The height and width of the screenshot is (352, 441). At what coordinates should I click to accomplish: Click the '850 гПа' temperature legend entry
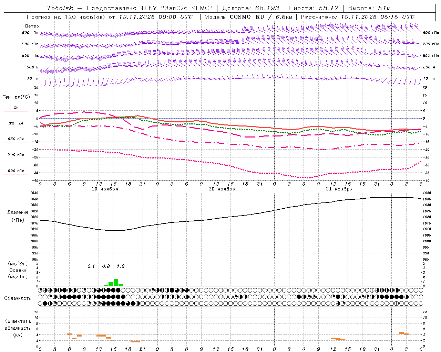click(x=16, y=139)
